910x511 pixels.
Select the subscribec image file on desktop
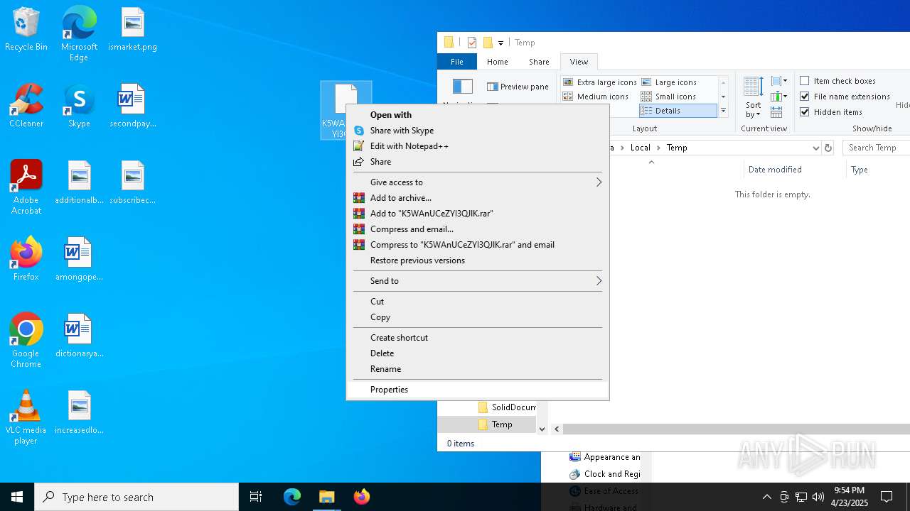[132, 182]
